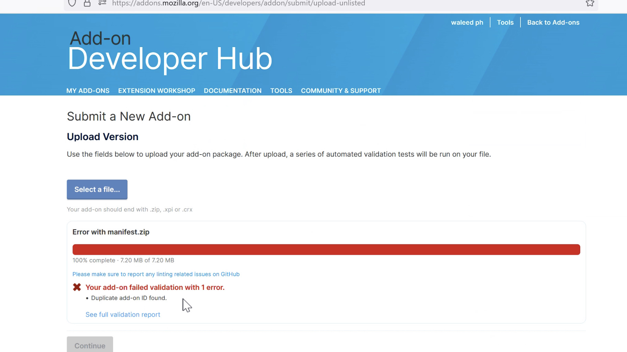Image resolution: width=627 pixels, height=352 pixels.
Task: Go Back to Add-ons
Action: coord(553,22)
